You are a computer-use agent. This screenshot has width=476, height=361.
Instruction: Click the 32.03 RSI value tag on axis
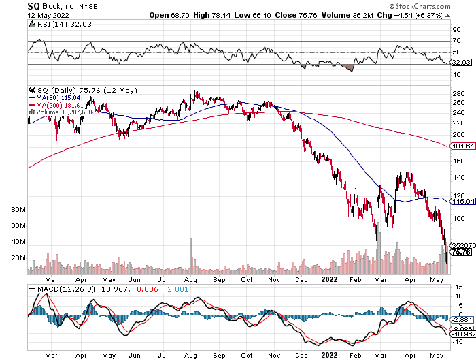tap(461, 63)
